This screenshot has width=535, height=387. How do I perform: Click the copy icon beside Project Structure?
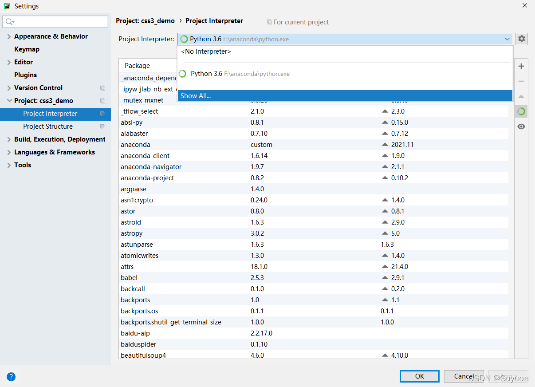(x=103, y=126)
